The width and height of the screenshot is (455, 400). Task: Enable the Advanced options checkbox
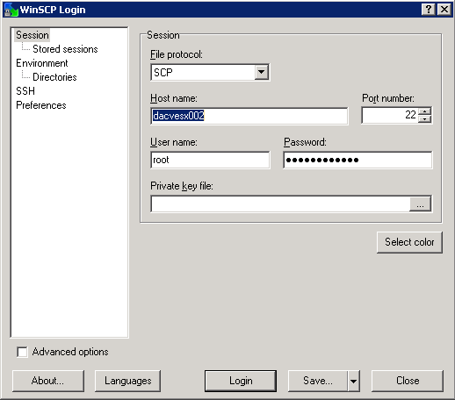[22, 352]
